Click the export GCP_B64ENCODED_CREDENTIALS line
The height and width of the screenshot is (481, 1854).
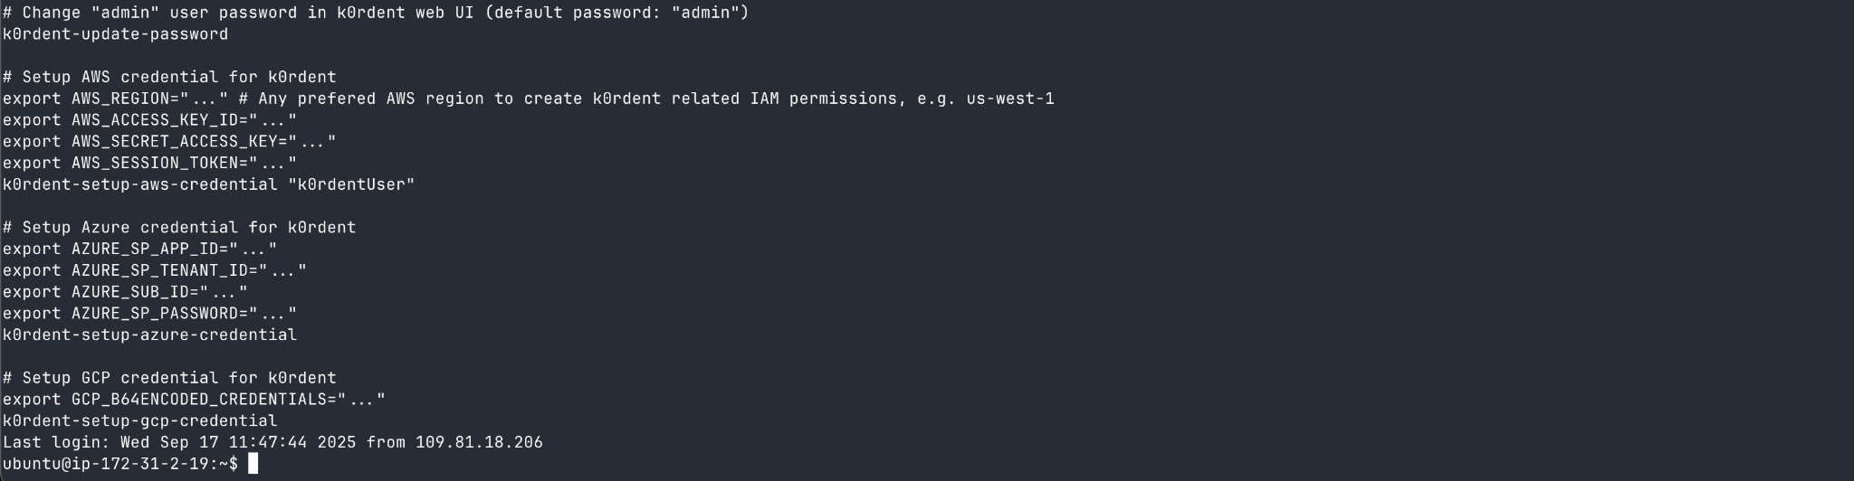[x=194, y=400]
